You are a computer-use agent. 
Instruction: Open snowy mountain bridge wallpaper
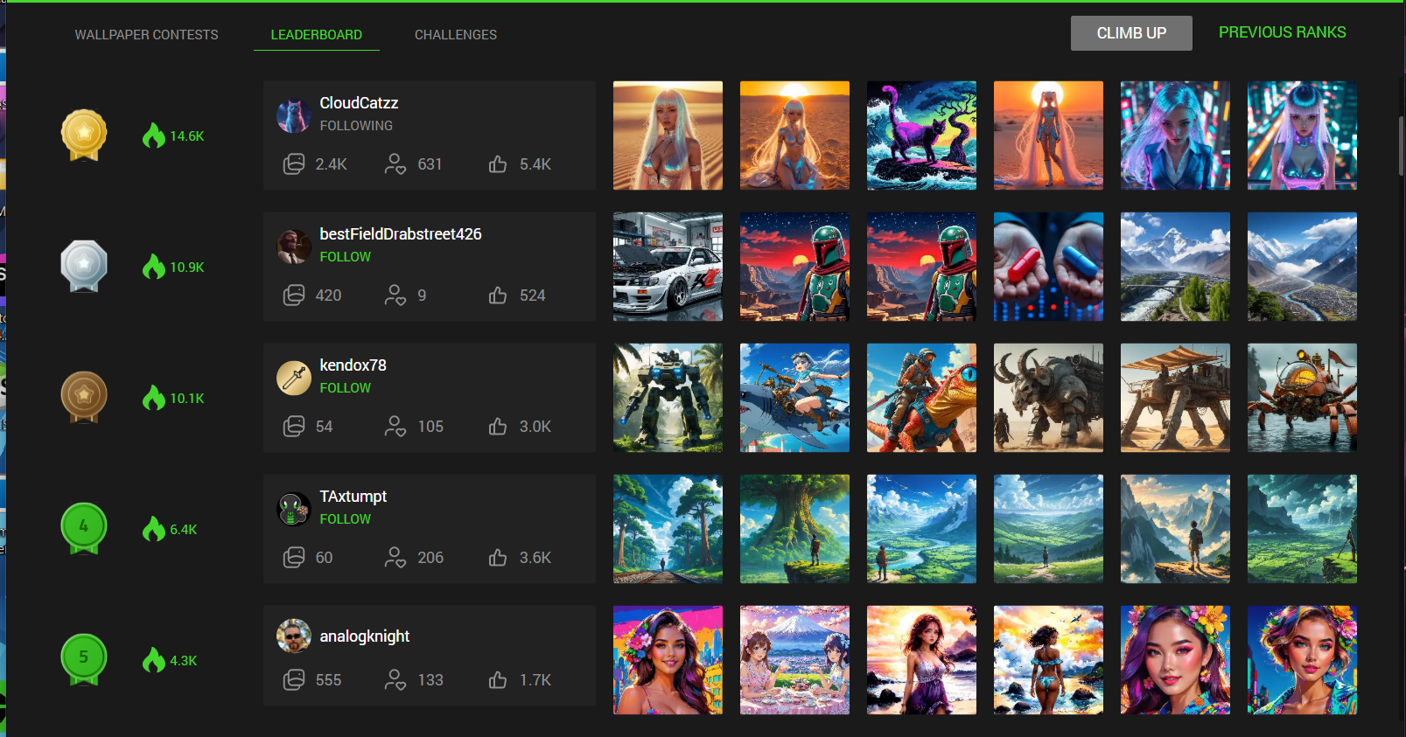[x=1175, y=267]
